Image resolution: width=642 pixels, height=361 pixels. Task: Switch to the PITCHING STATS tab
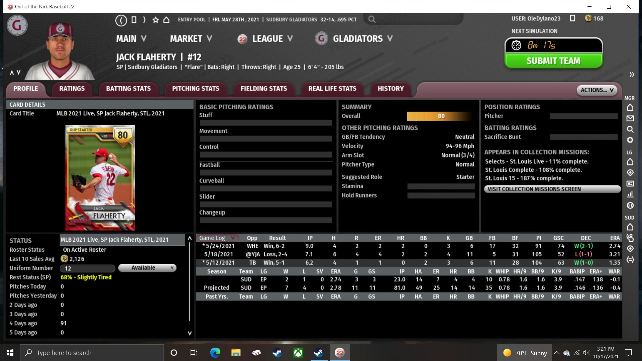(196, 89)
